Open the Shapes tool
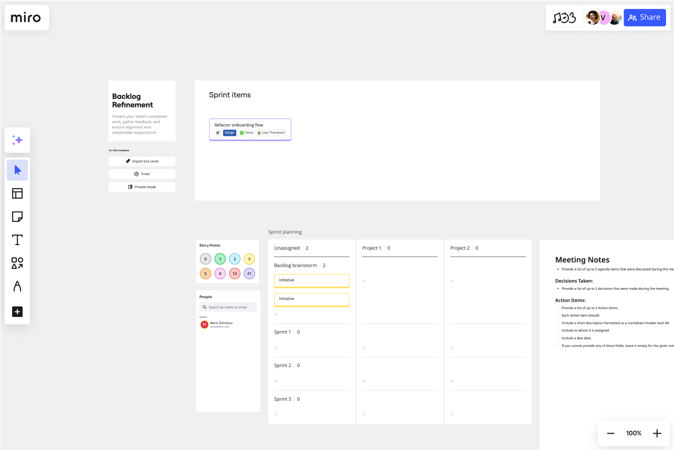The image size is (674, 450). pos(17,263)
